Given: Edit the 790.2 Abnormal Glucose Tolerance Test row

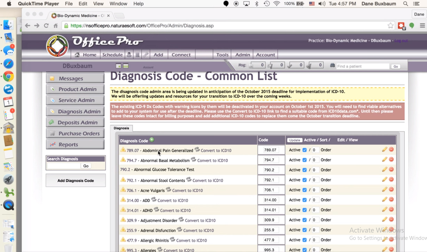Looking at the screenshot, I should coord(385,170).
